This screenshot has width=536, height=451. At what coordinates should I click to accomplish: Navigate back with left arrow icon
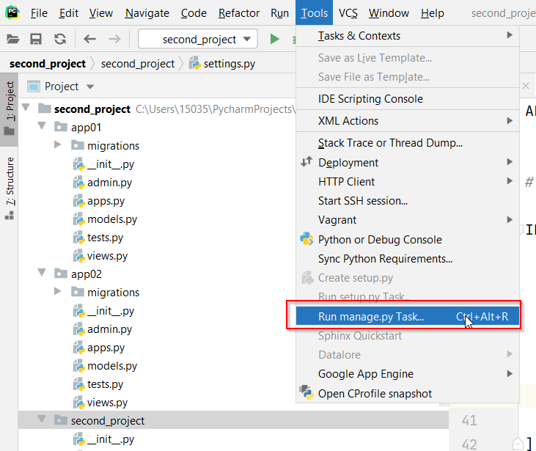coord(89,39)
